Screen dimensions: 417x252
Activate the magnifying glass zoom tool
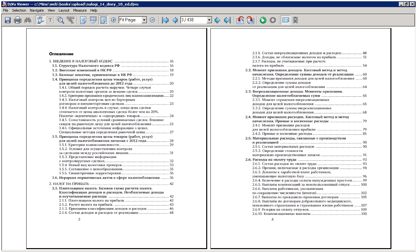[x=61, y=20]
